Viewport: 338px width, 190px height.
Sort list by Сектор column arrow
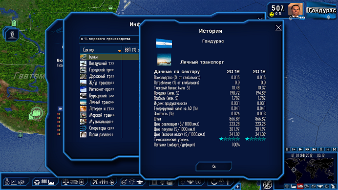point(119,51)
